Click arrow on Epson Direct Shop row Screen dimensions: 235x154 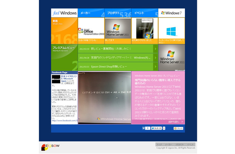(x=156, y=67)
